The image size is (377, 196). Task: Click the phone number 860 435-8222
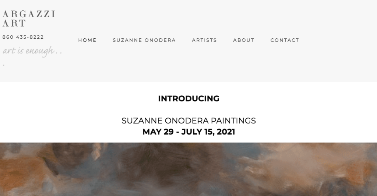tap(23, 37)
